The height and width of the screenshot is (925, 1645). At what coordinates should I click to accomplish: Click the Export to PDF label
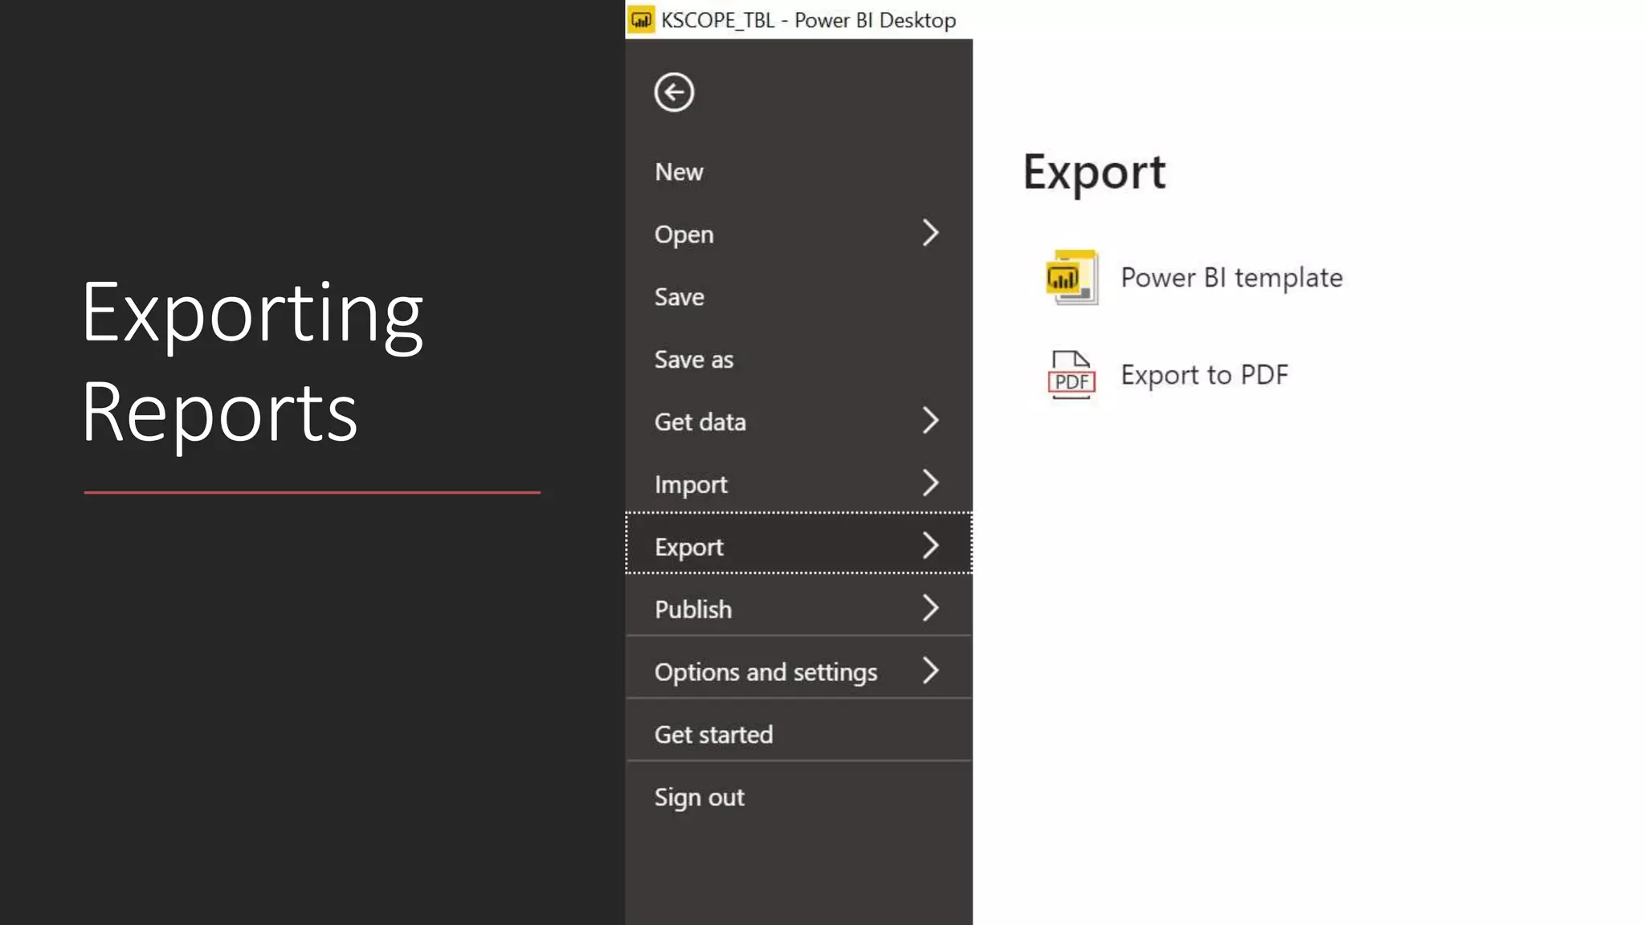[x=1204, y=375]
